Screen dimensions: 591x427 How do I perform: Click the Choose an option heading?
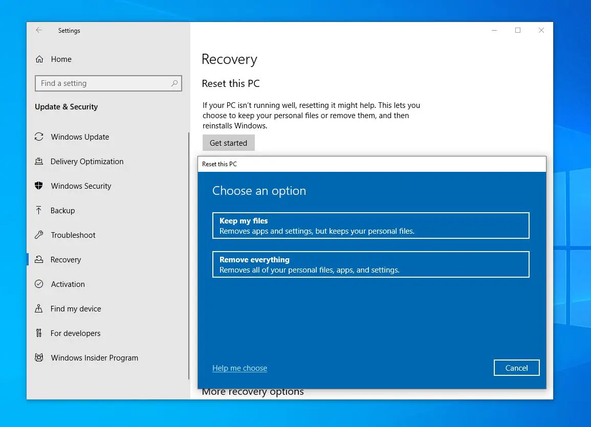click(x=259, y=191)
